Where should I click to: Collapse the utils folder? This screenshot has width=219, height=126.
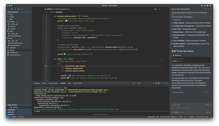(19, 38)
